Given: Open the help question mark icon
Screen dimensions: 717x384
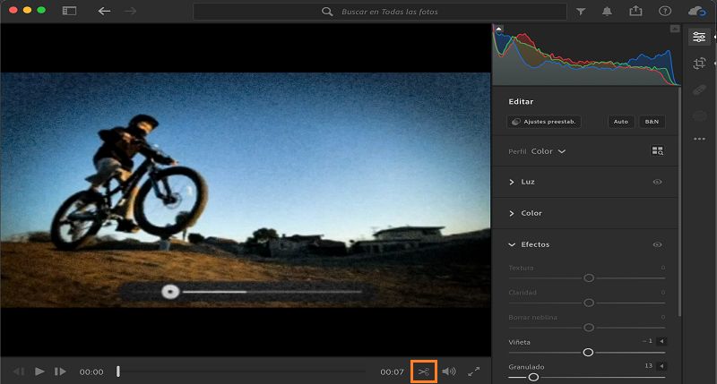Looking at the screenshot, I should tap(665, 11).
